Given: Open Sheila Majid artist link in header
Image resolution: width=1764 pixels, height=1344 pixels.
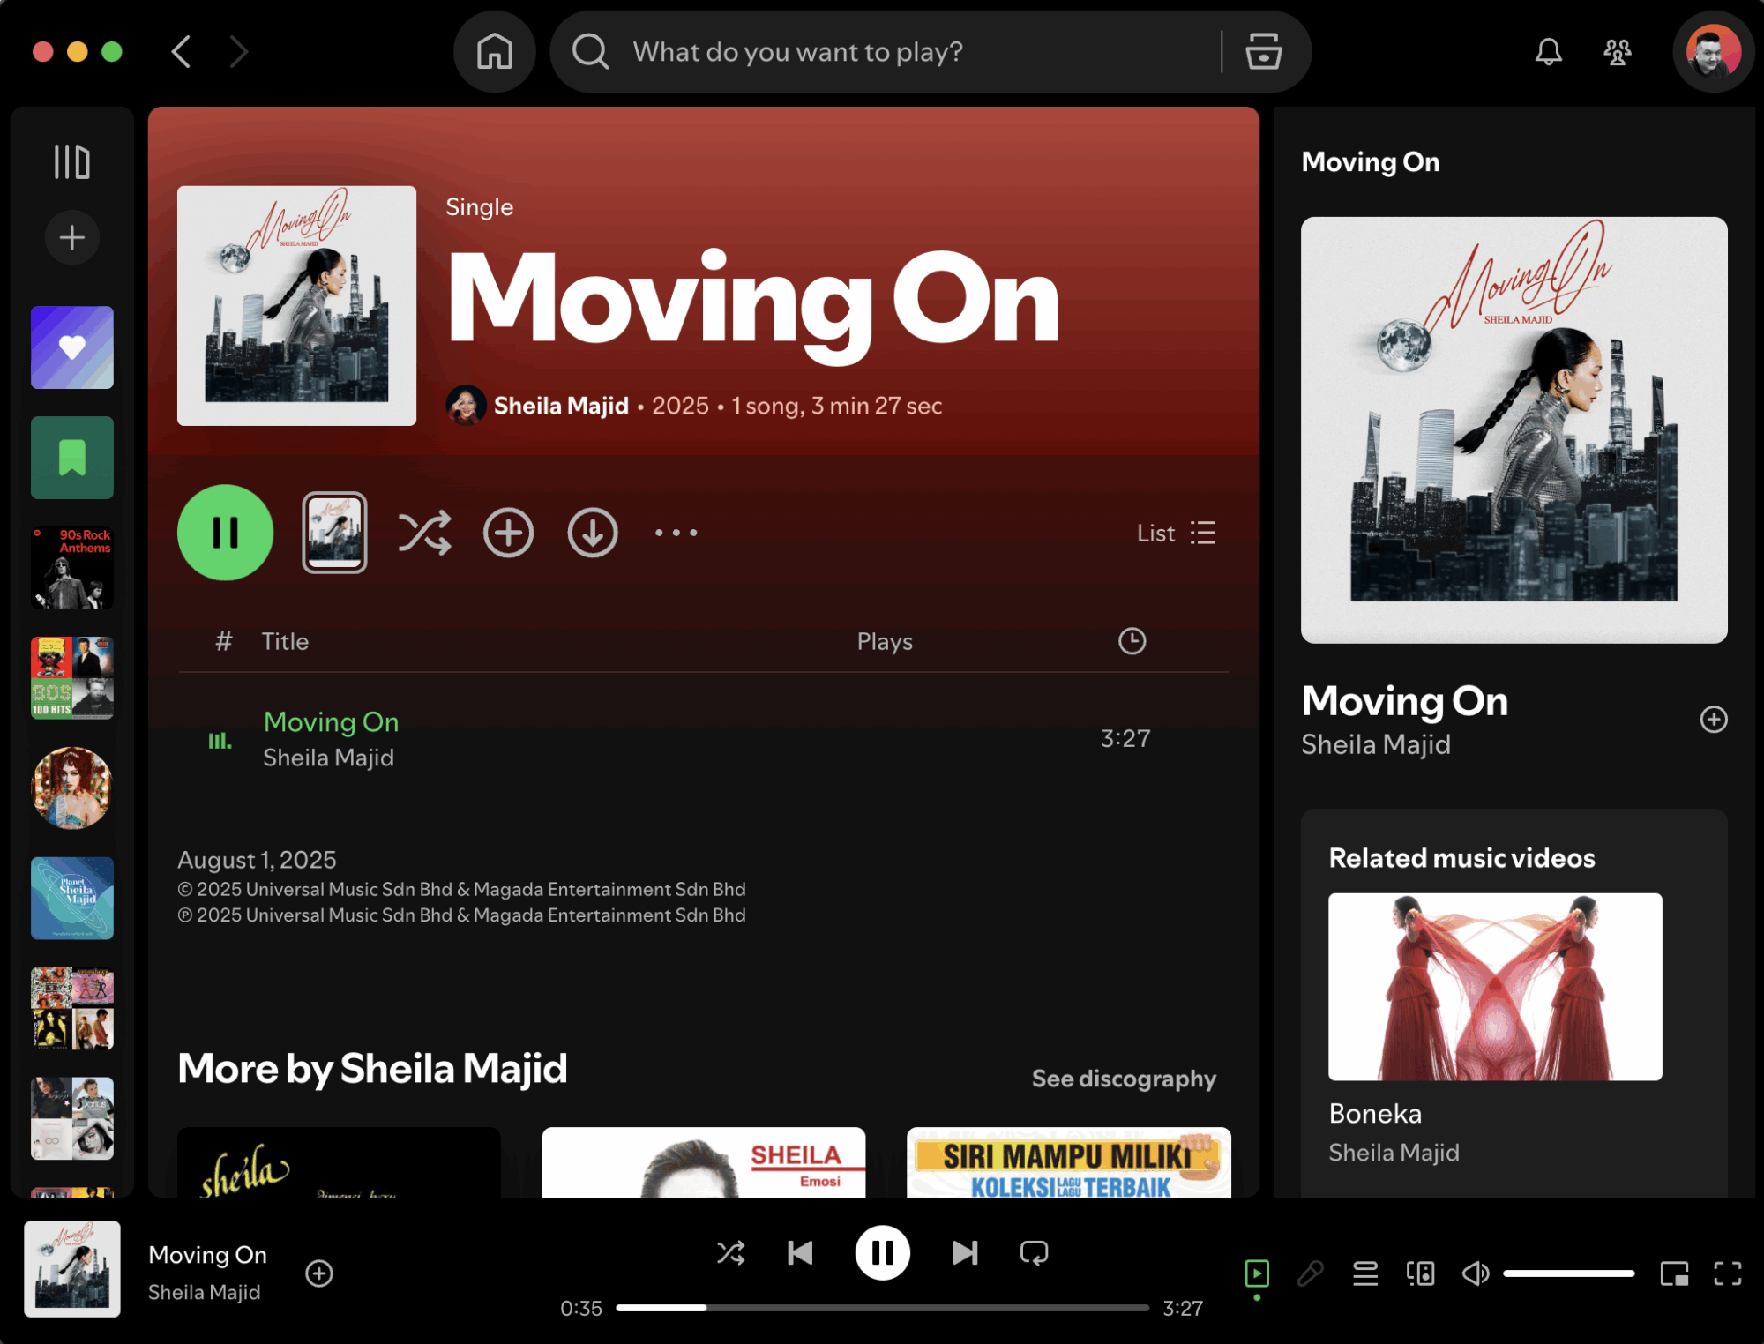Looking at the screenshot, I should click(x=561, y=406).
